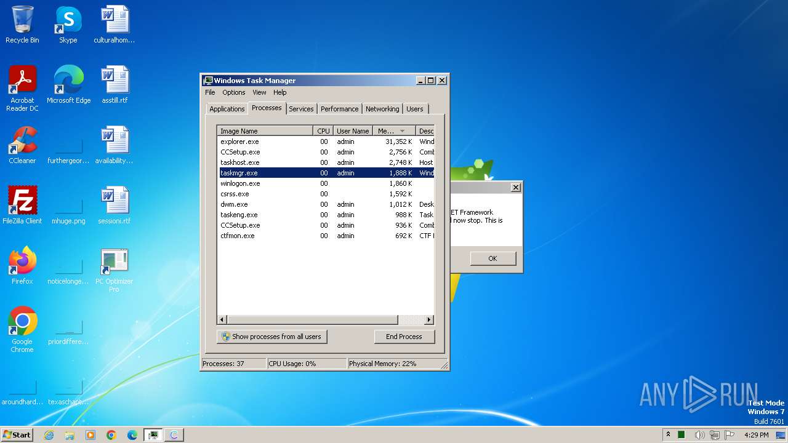Open Edge from the taskbar

pyautogui.click(x=132, y=435)
